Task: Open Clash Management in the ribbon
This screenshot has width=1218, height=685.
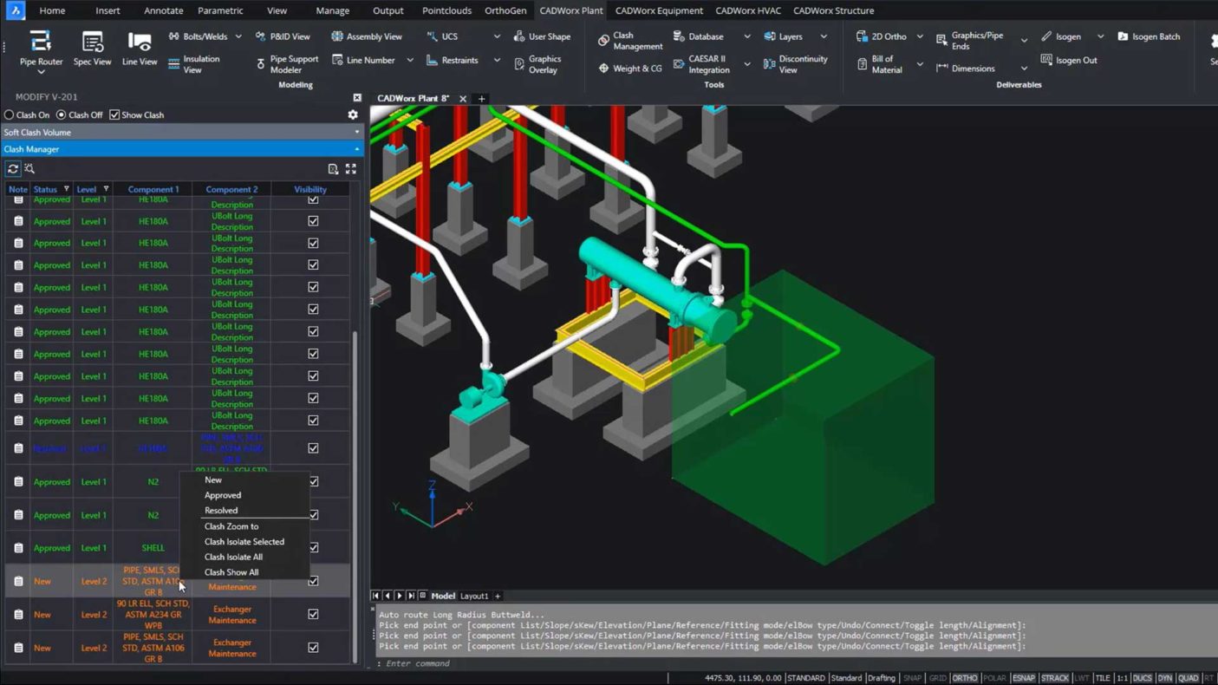Action: 630,41
